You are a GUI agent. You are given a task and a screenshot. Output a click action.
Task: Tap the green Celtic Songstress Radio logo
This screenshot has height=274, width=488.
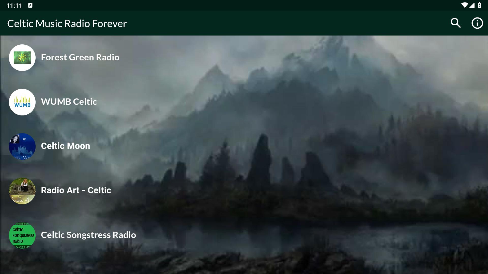[x=22, y=235]
